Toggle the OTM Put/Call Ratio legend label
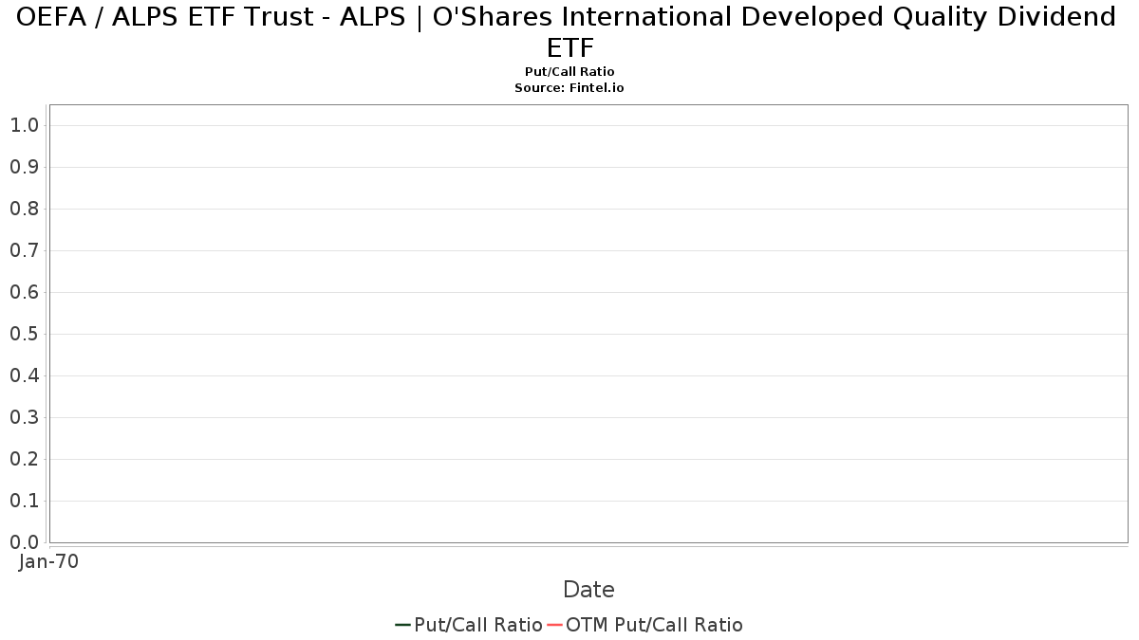Viewport: 1139px width, 640px height. click(x=654, y=625)
